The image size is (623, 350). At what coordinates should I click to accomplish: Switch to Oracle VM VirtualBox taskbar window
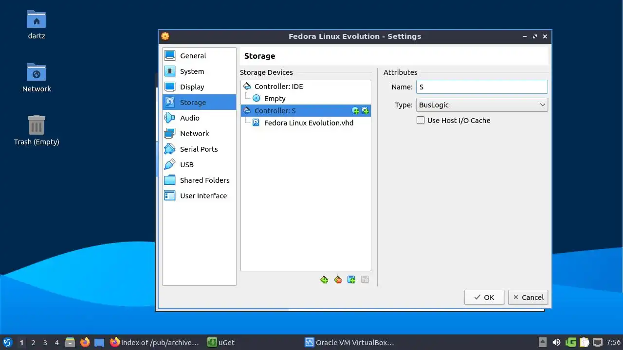pos(349,342)
